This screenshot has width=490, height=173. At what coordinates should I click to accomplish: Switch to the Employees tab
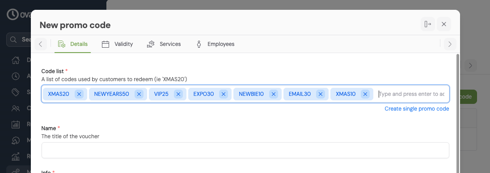(215, 44)
